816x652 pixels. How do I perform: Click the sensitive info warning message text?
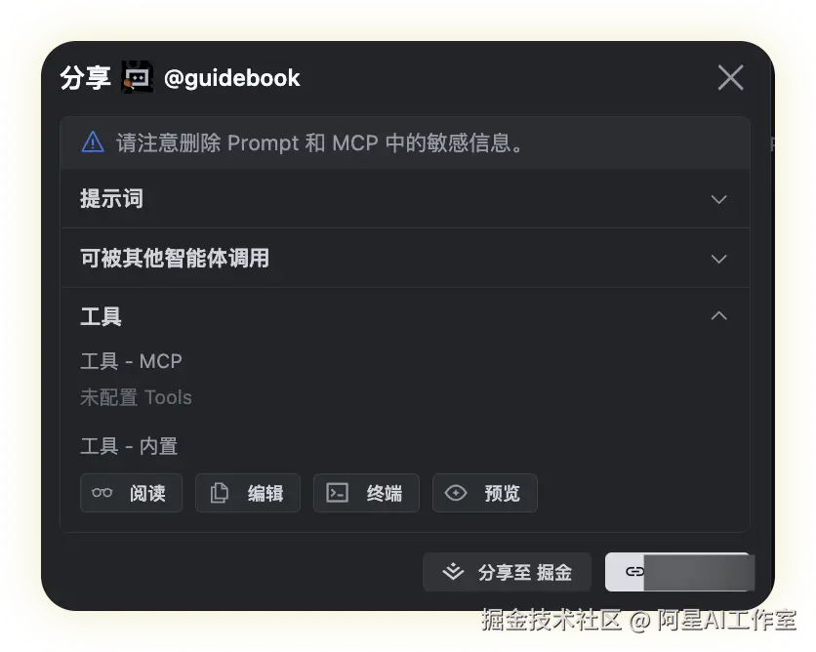click(319, 143)
